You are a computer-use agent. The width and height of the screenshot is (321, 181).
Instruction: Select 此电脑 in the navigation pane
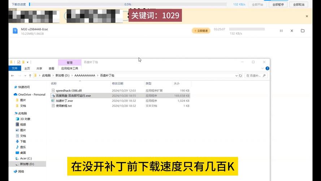(x=22, y=113)
